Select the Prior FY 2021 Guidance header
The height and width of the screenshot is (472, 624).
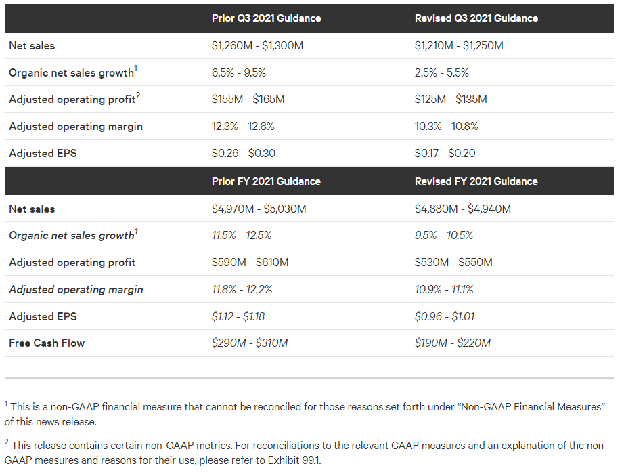click(266, 181)
